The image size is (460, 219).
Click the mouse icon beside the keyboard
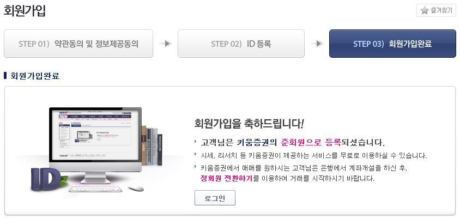pos(136,188)
